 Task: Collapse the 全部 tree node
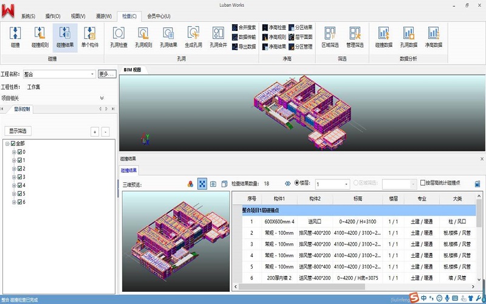pyautogui.click(x=7, y=143)
